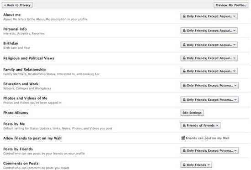
Task: Expand Family and Relationship privacy dropdown
Action: (x=209, y=71)
